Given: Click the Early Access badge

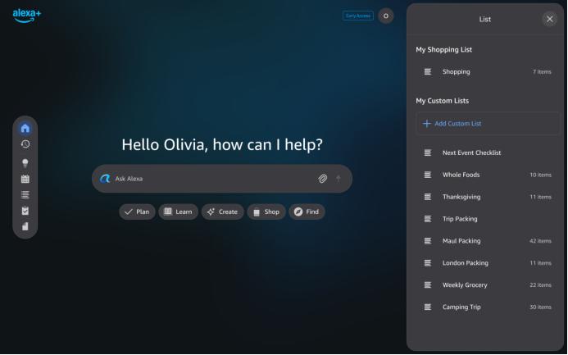Looking at the screenshot, I should pyautogui.click(x=357, y=16).
